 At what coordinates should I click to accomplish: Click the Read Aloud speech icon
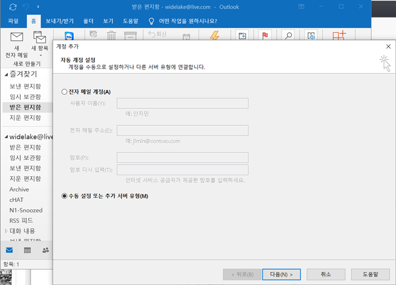[311, 36]
